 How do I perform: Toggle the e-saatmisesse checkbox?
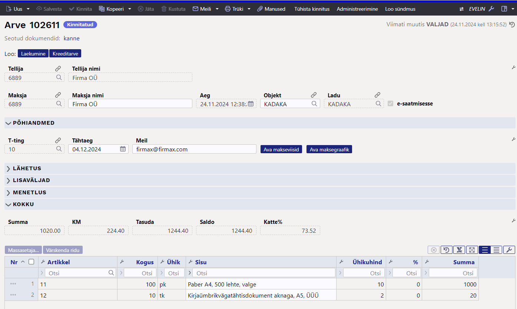390,104
